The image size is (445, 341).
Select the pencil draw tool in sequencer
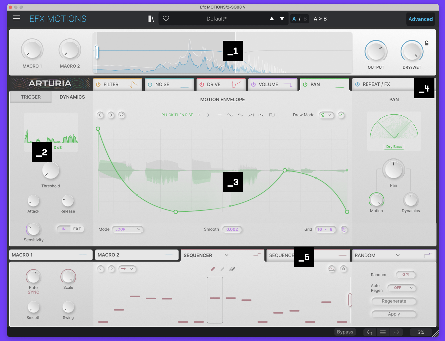pyautogui.click(x=213, y=269)
